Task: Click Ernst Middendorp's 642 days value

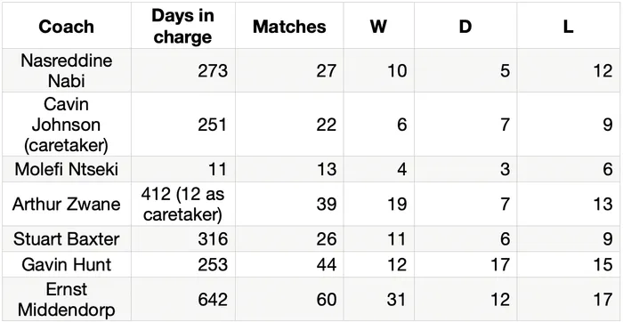Action: (213, 300)
